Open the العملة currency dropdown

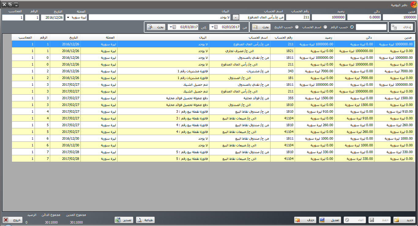pos(68,17)
